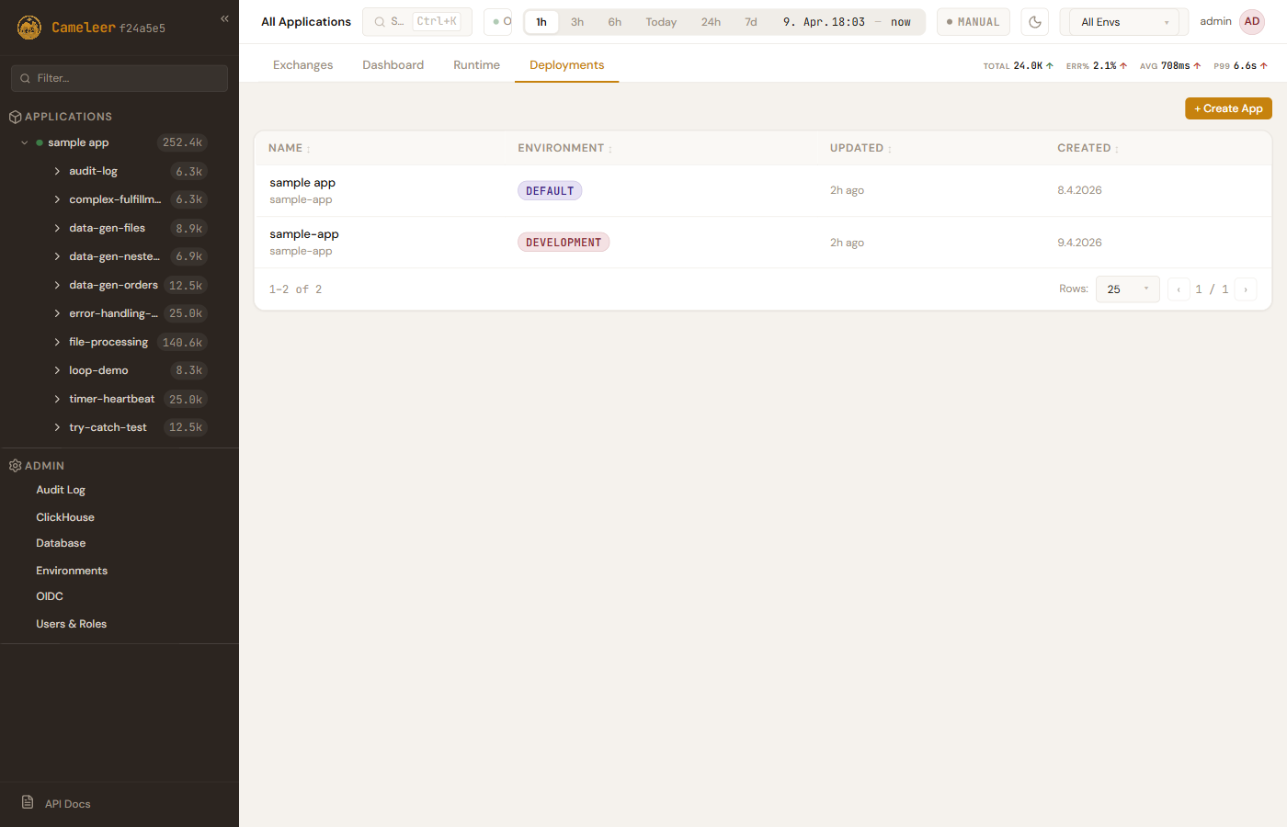The width and height of the screenshot is (1287, 827).
Task: Select the 1h time range
Action: point(541,22)
